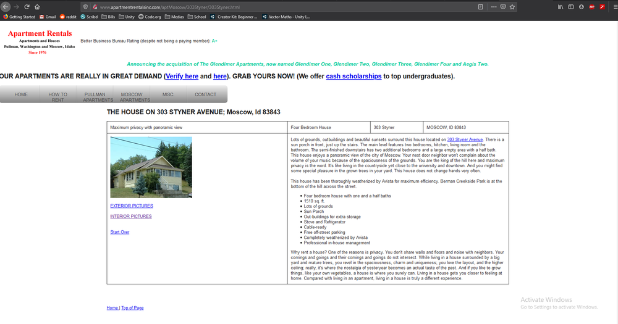Open the INTERIOR PICTURES link
This screenshot has width=618, height=324.
[x=131, y=216]
